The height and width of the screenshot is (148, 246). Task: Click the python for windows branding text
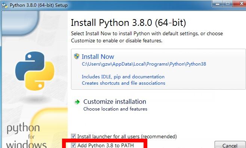26,136
